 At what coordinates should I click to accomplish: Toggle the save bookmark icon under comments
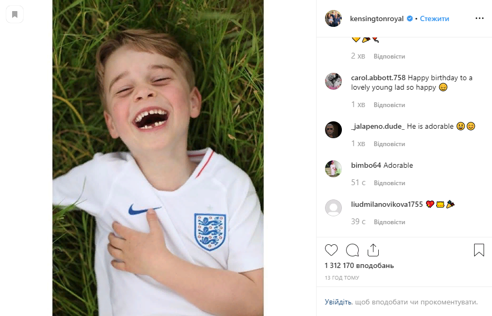click(x=479, y=250)
